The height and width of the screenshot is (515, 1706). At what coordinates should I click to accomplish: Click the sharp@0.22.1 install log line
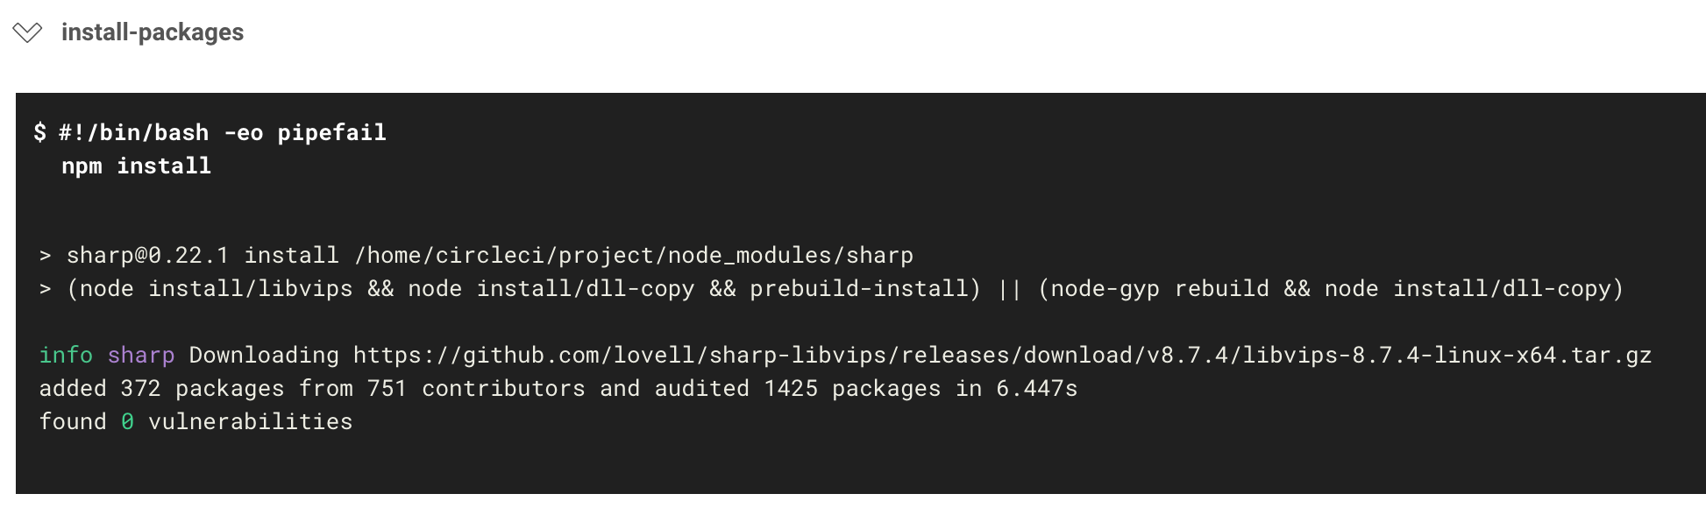coord(473,255)
